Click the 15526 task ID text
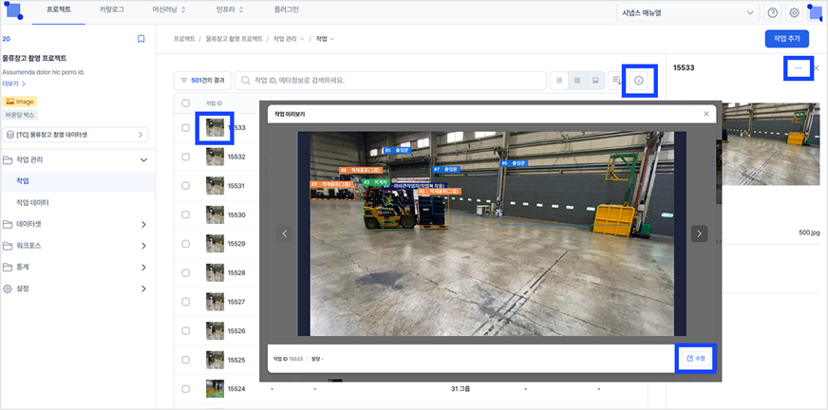 [236, 331]
